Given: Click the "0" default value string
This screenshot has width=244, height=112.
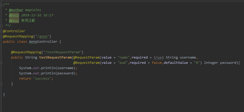Looking at the screenshot, I should tap(197, 63).
